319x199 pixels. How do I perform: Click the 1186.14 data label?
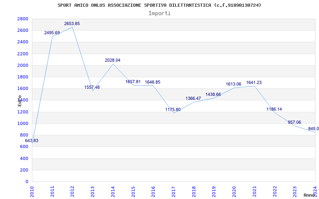274,109
